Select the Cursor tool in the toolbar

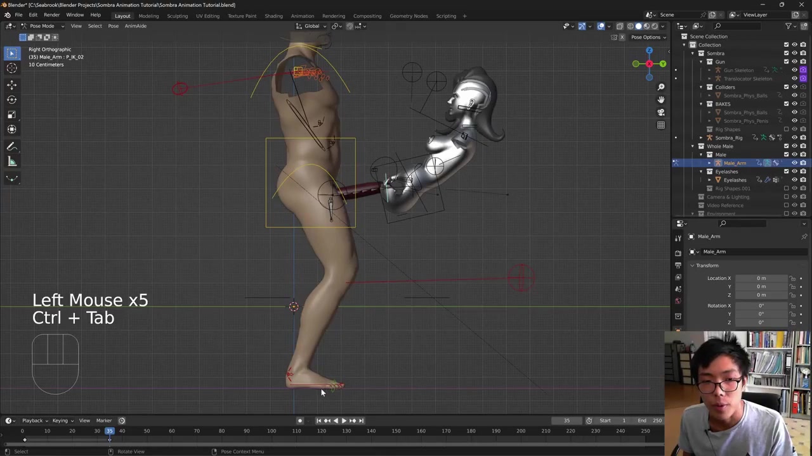click(11, 68)
